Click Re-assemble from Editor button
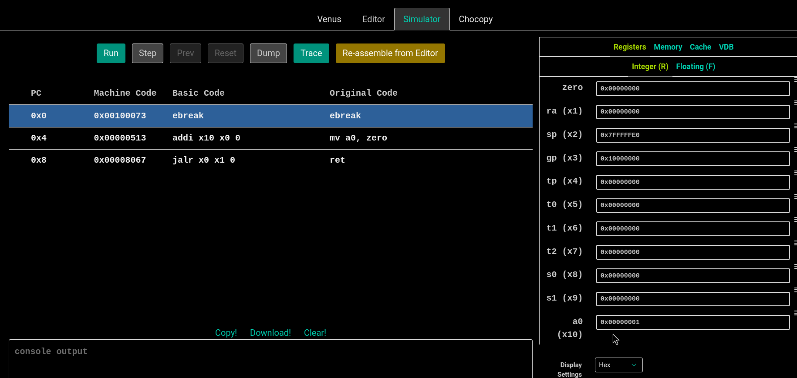The width and height of the screenshot is (797, 378). (x=390, y=53)
